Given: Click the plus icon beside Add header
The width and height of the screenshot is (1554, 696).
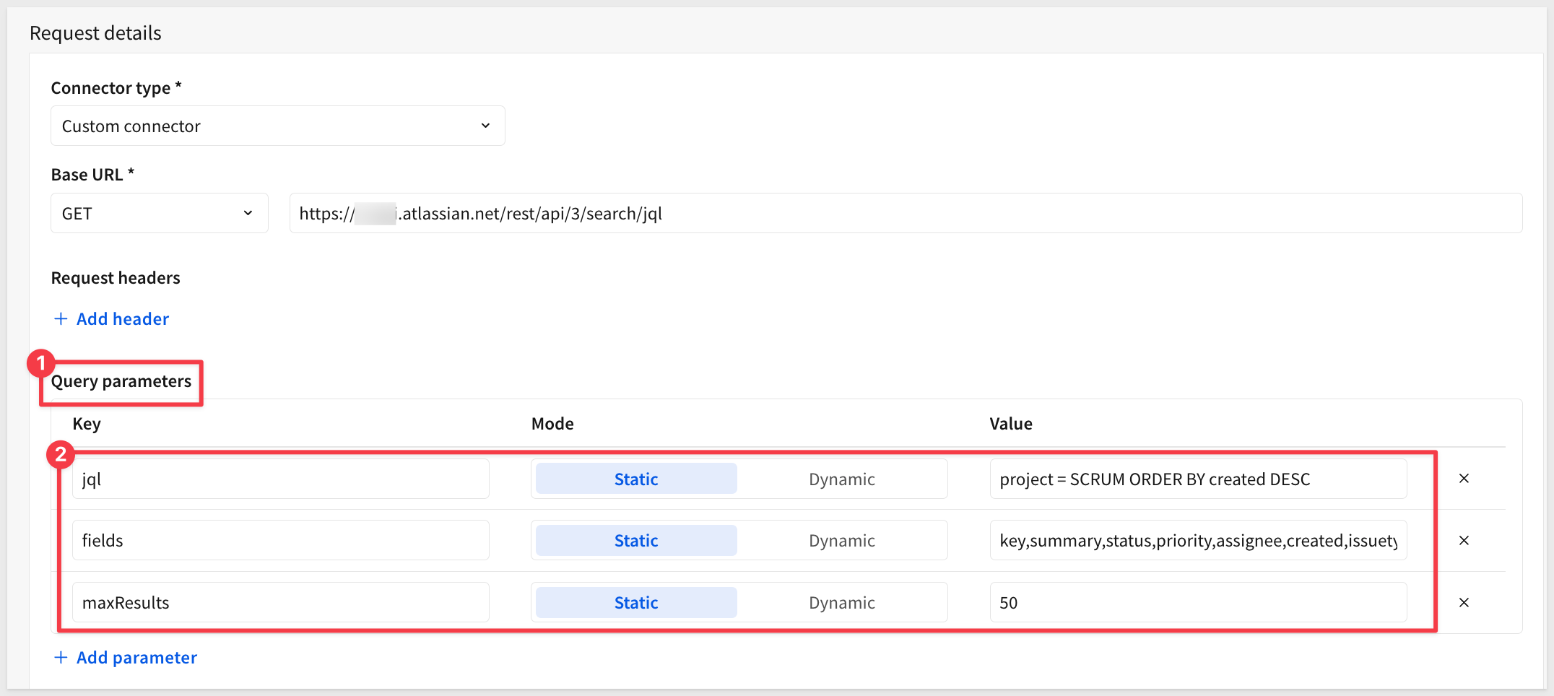Looking at the screenshot, I should click(x=61, y=319).
